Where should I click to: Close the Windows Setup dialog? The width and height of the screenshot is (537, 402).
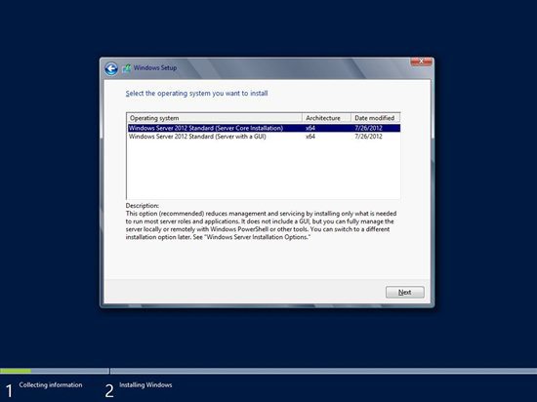pos(421,61)
